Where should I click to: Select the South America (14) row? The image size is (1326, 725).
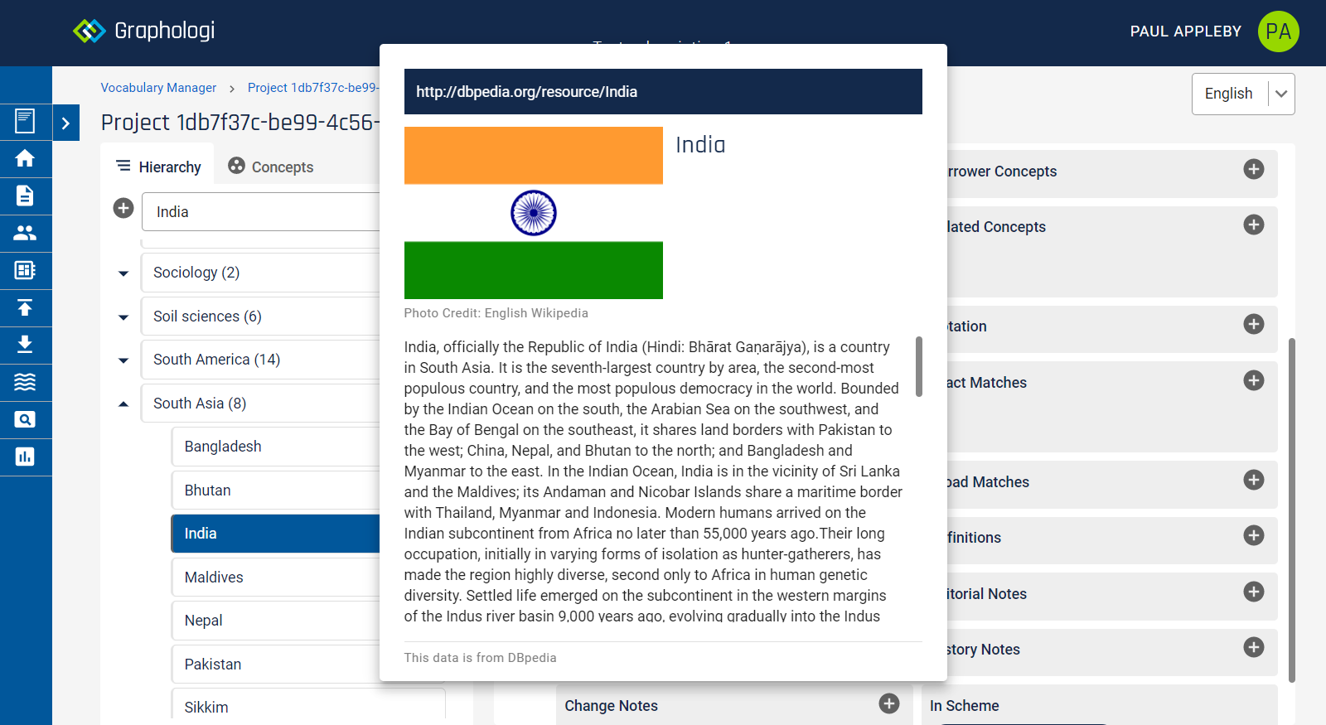coord(260,360)
